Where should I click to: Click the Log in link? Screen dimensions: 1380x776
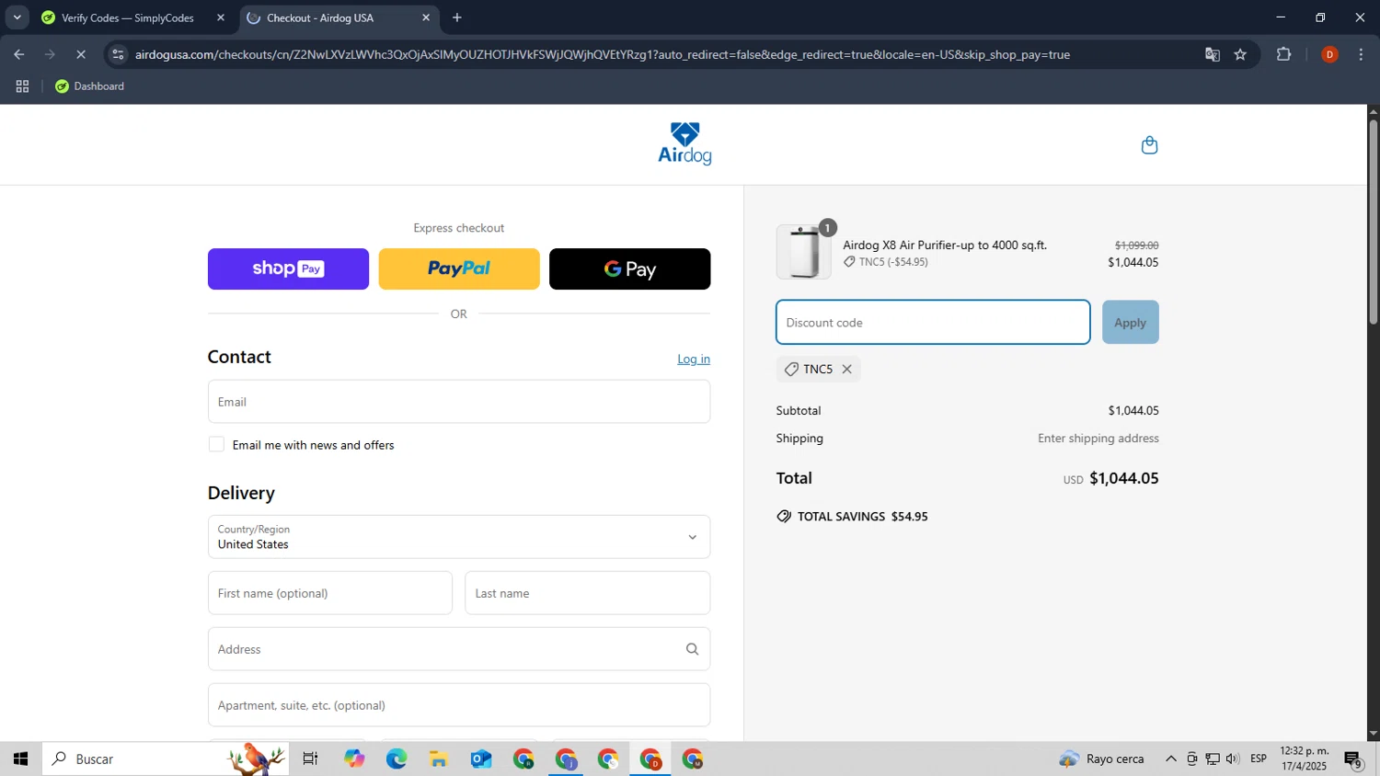point(694,359)
